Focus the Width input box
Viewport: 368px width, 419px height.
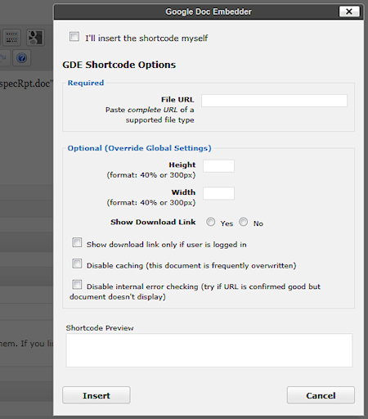[218, 193]
